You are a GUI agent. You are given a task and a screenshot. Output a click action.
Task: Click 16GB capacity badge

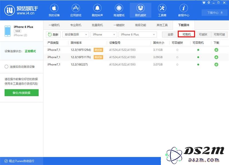tap(17, 31)
